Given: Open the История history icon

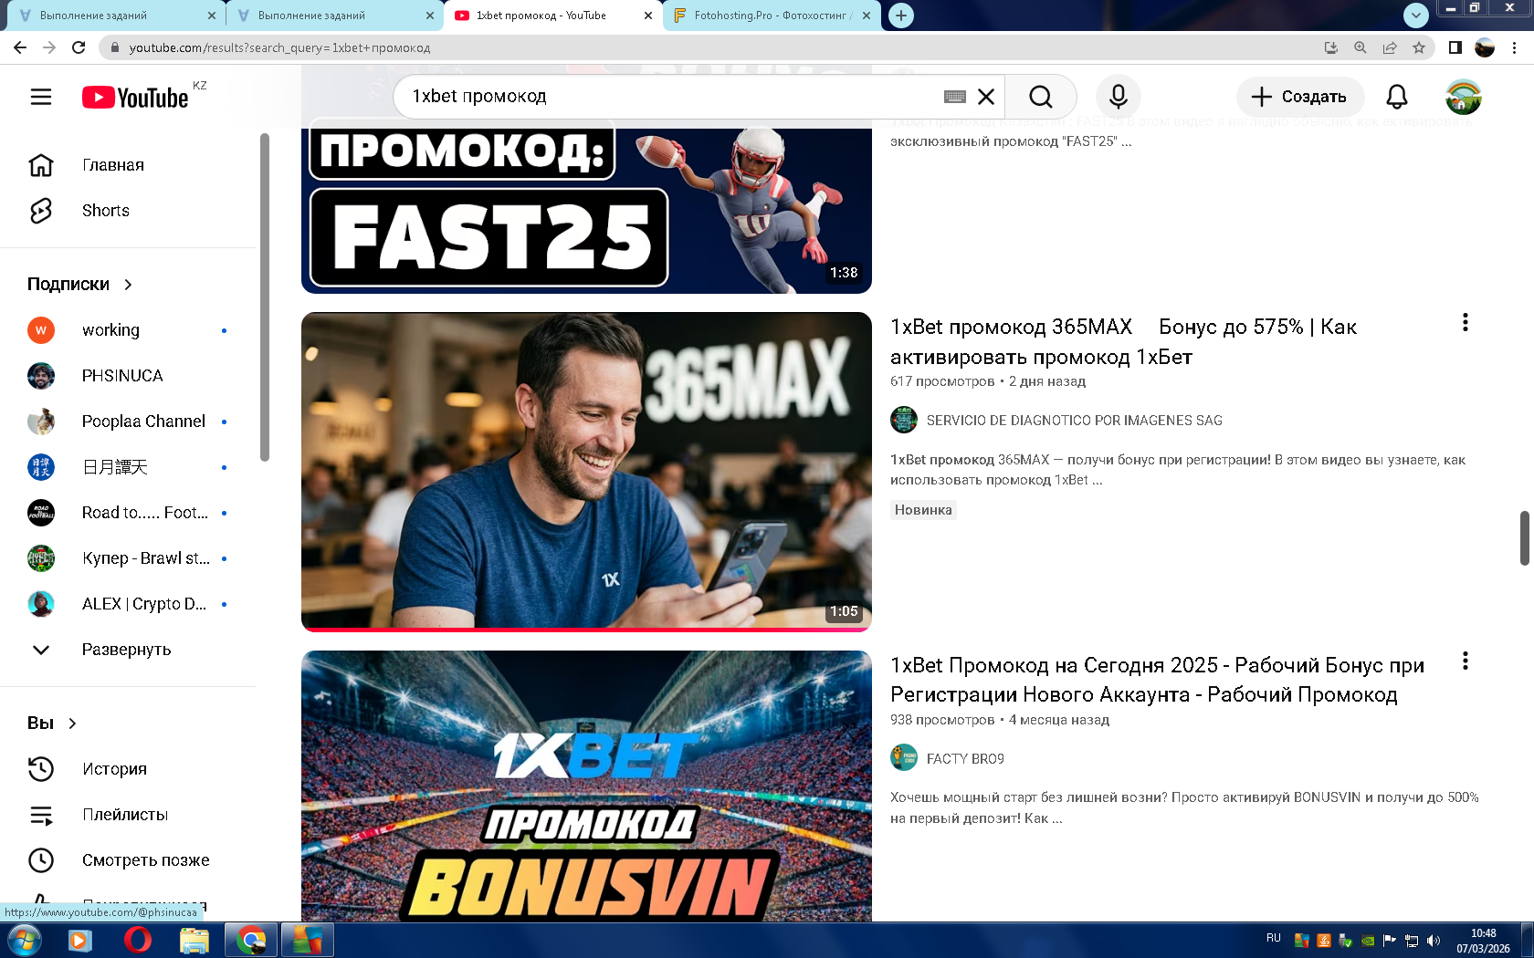Looking at the screenshot, I should pos(41,769).
